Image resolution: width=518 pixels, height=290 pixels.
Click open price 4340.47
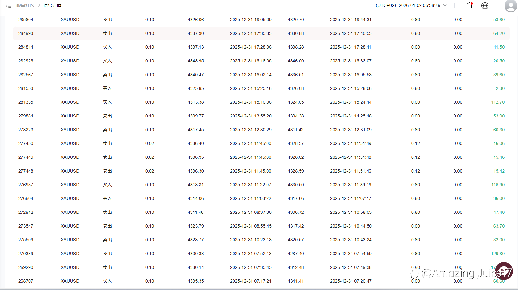click(196, 75)
